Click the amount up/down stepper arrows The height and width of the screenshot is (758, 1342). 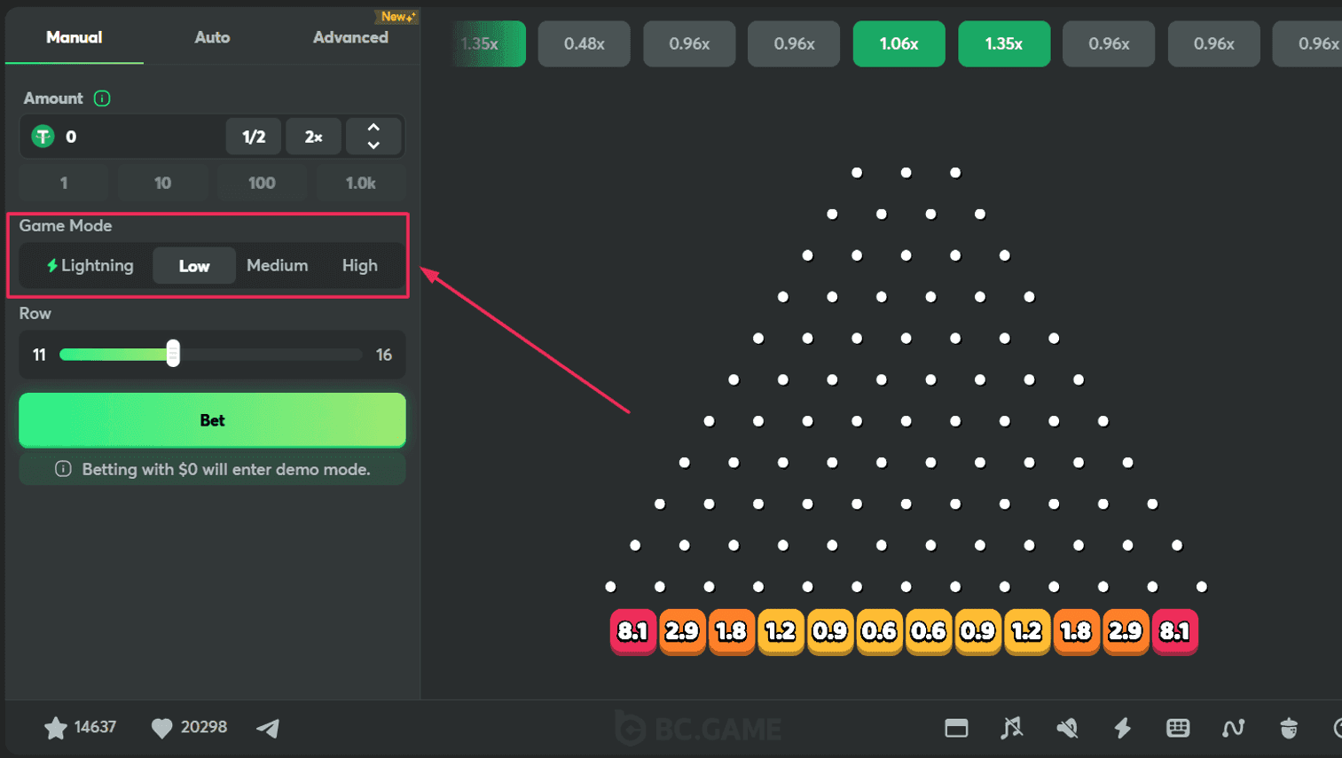373,137
